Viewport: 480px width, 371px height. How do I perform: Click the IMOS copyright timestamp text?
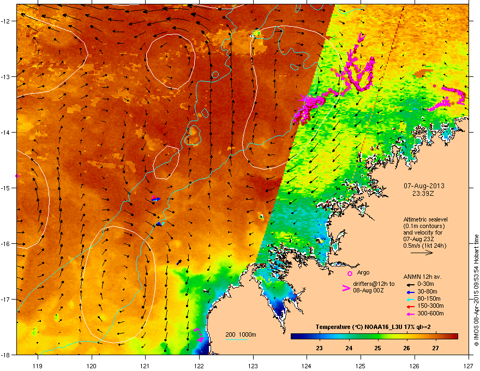click(x=476, y=290)
